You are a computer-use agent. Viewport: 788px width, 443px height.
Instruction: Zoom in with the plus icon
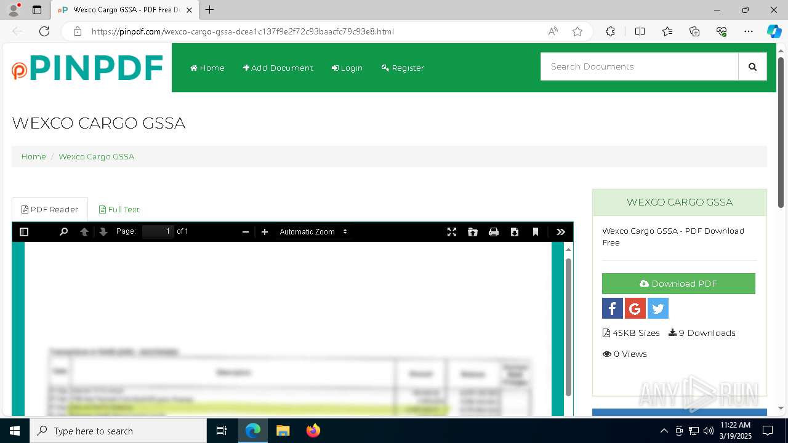point(265,232)
